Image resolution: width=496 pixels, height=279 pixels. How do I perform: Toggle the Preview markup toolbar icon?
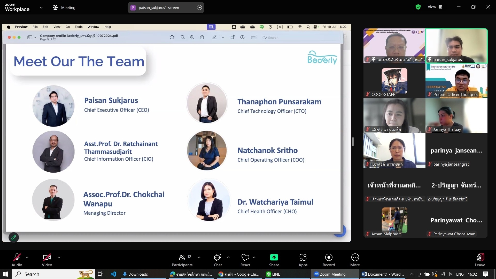[242, 37]
